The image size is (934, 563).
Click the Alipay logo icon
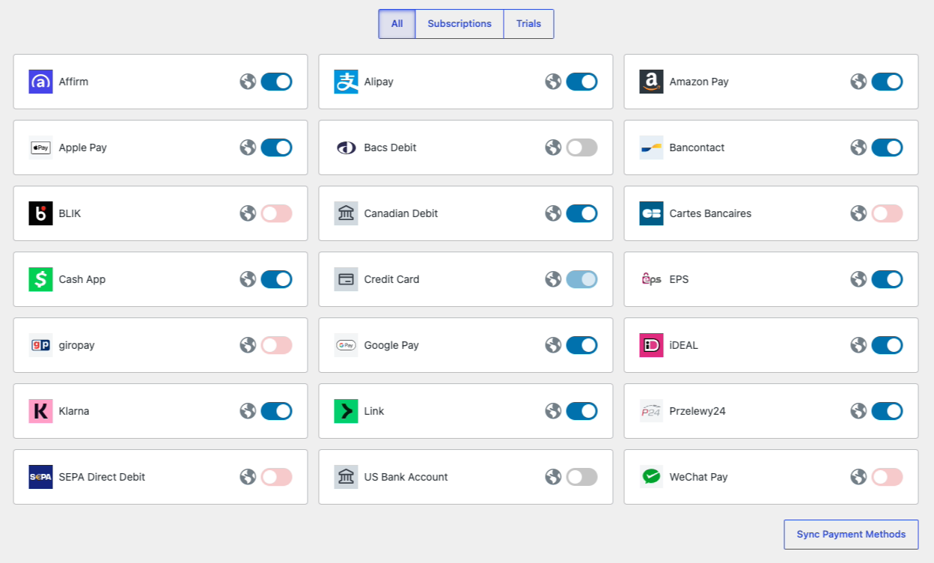[x=346, y=82]
